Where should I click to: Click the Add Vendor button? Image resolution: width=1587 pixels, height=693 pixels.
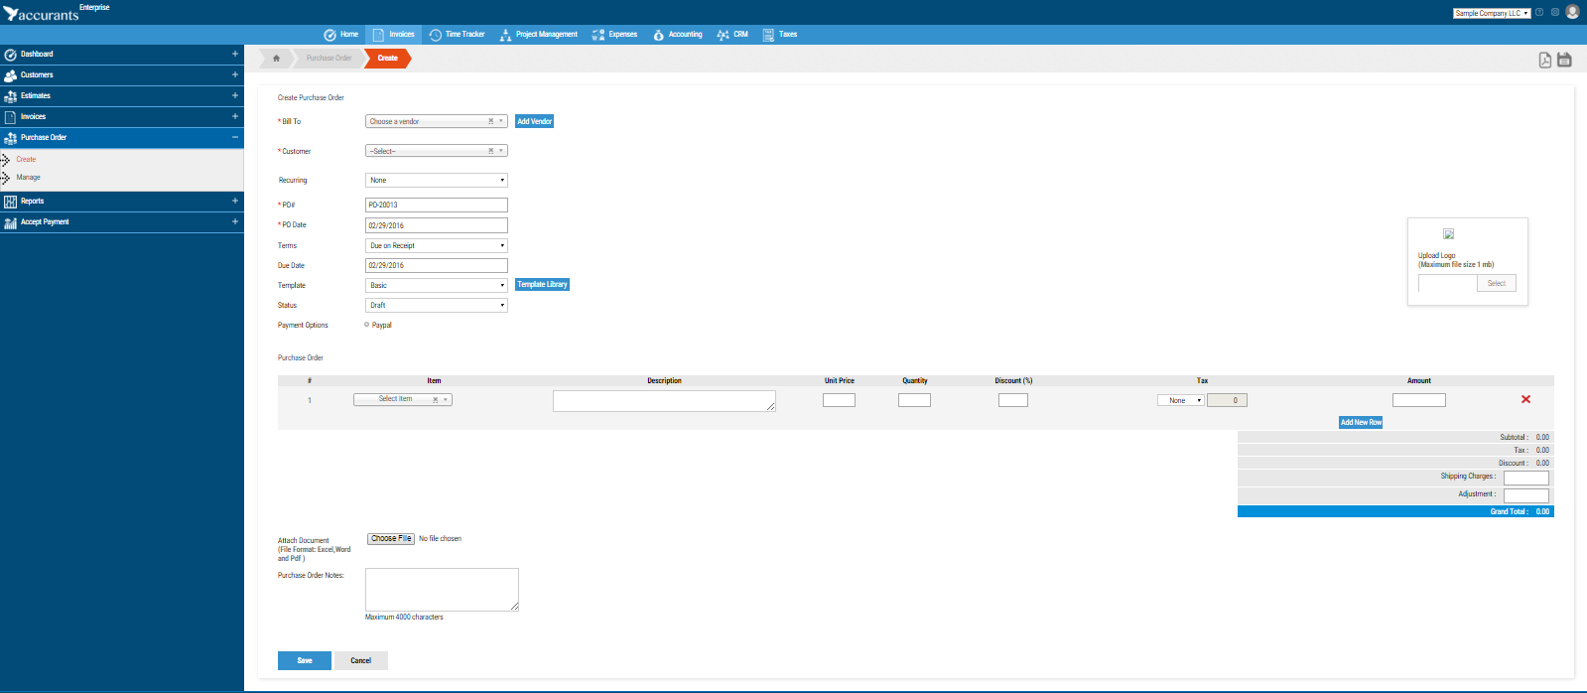(534, 121)
